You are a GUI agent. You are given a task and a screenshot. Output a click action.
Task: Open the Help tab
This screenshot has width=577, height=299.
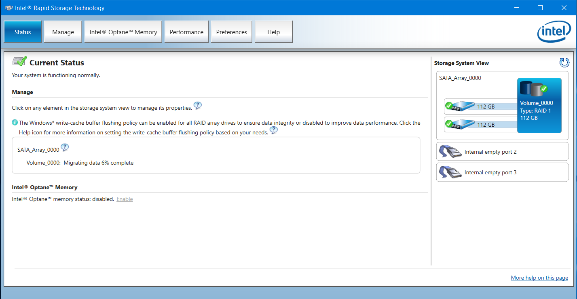point(274,32)
